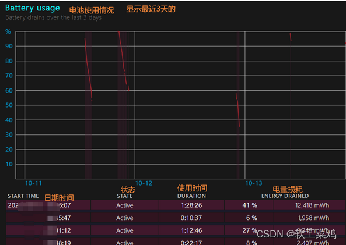Click the "27 %" energy drained cell

click(249, 230)
